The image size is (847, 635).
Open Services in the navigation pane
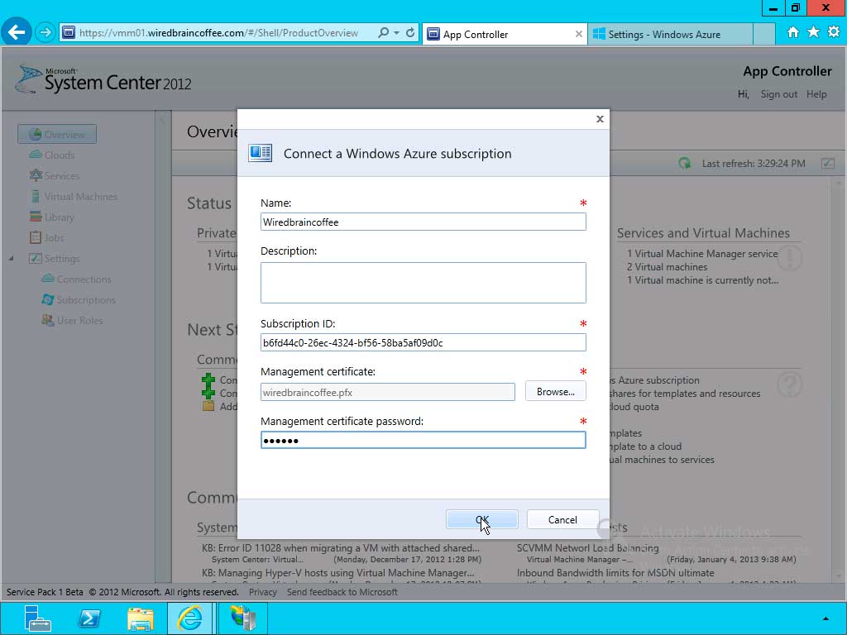tap(54, 175)
